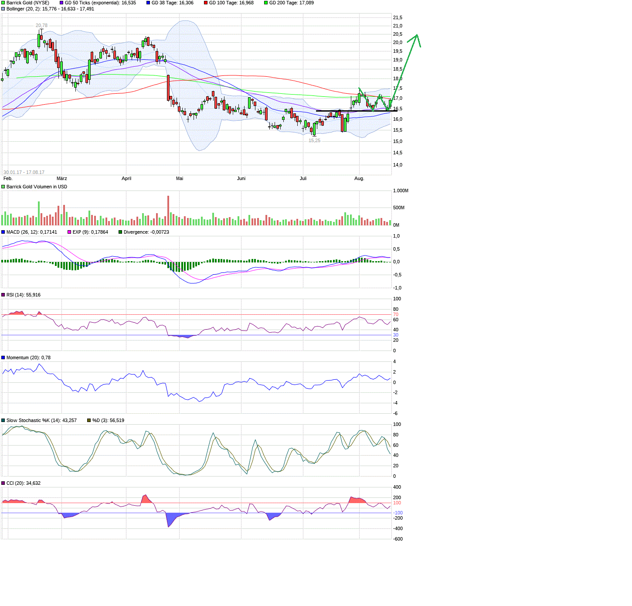Image resolution: width=632 pixels, height=606 pixels.
Task: Toggle the Divergence indicator legend entry
Action: click(x=119, y=232)
